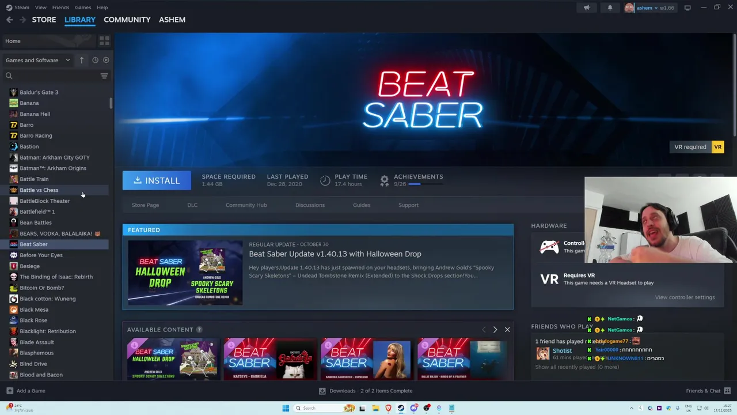Viewport: 737px width, 415px height.
Task: Sort library with the up arrow
Action: [82, 60]
